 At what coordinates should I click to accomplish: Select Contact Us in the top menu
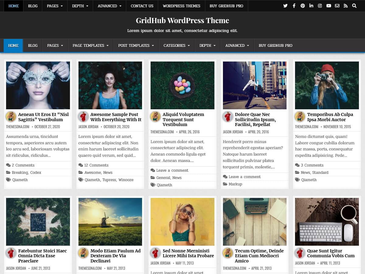click(142, 6)
